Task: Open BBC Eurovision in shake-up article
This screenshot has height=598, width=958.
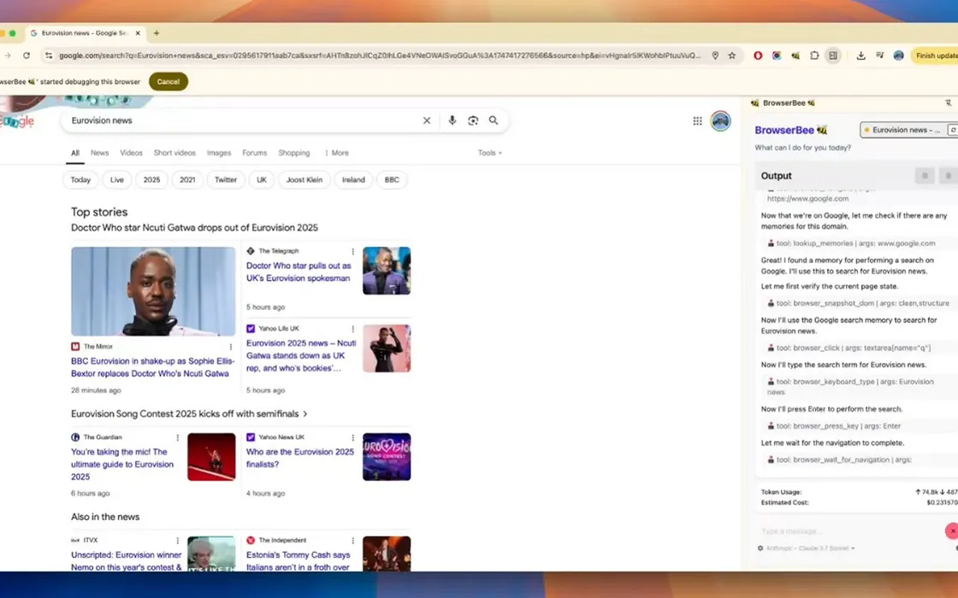Action: point(152,367)
